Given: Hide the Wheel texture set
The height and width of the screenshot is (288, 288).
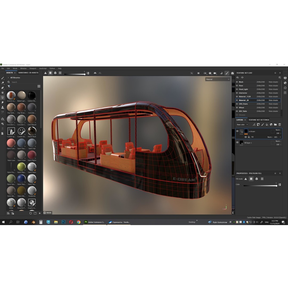Looking at the screenshot, I should click(237, 108).
